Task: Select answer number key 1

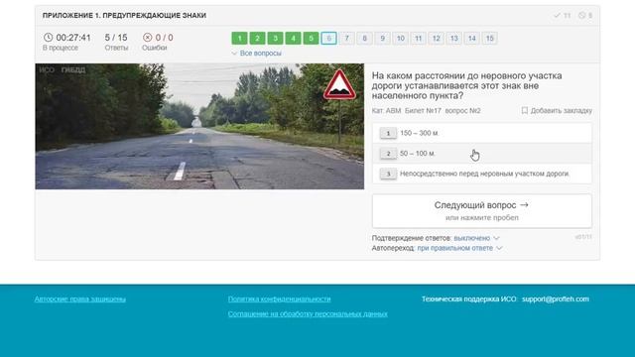Action: click(x=388, y=133)
